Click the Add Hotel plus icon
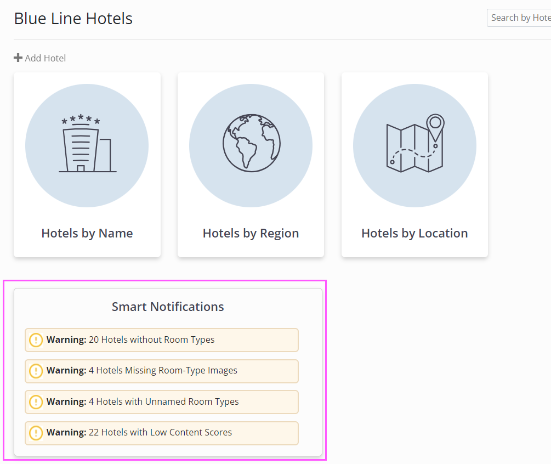This screenshot has width=551, height=464. coord(18,58)
